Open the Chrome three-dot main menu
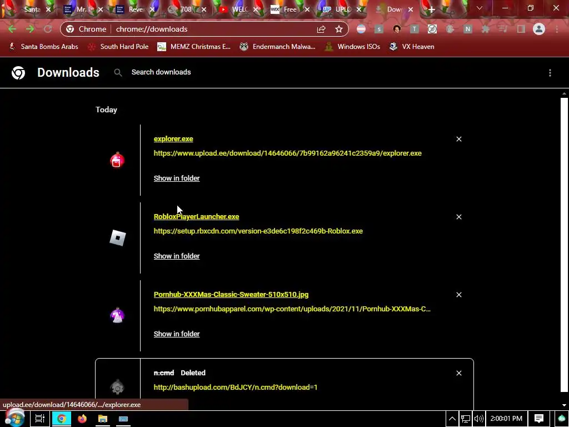This screenshot has height=427, width=569. point(557,29)
